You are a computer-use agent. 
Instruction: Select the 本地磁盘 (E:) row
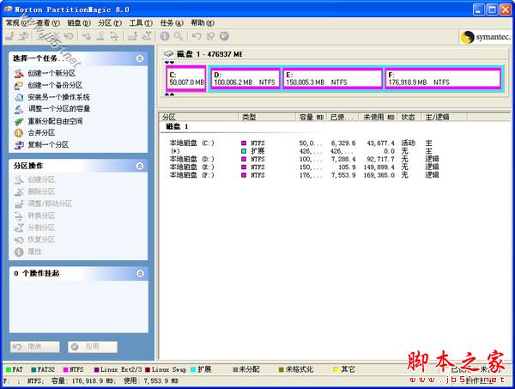tap(304, 167)
